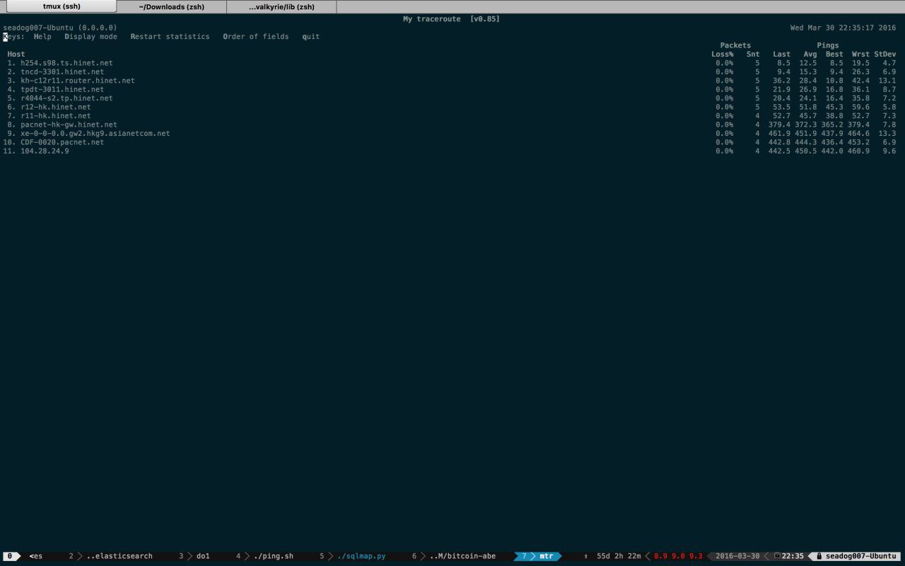Click host tpdt-3011.hinet.net
The image size is (905, 566).
pos(62,89)
